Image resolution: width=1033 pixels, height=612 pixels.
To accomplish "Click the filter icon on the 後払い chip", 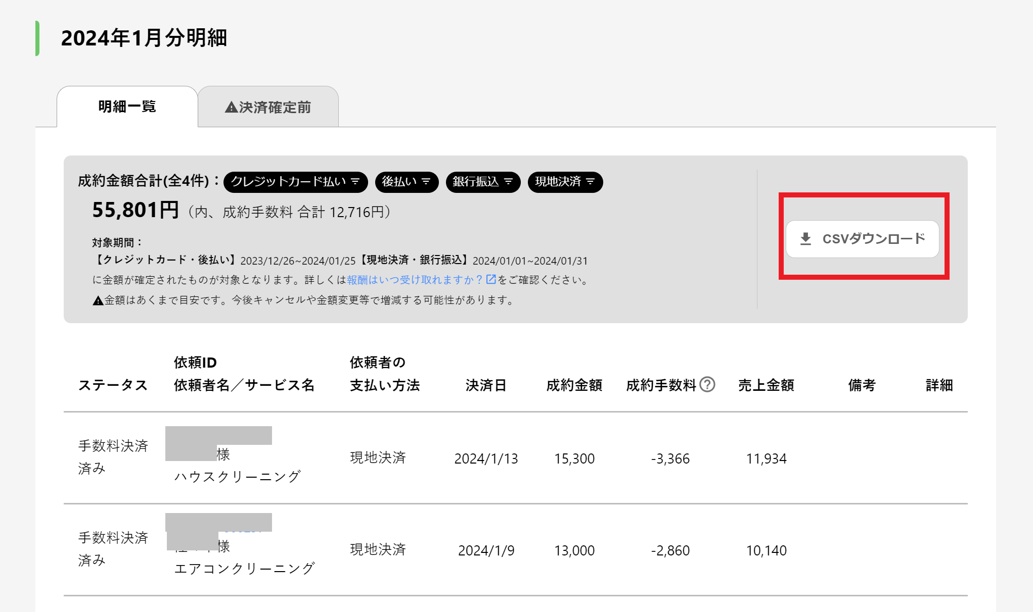I will pos(426,182).
